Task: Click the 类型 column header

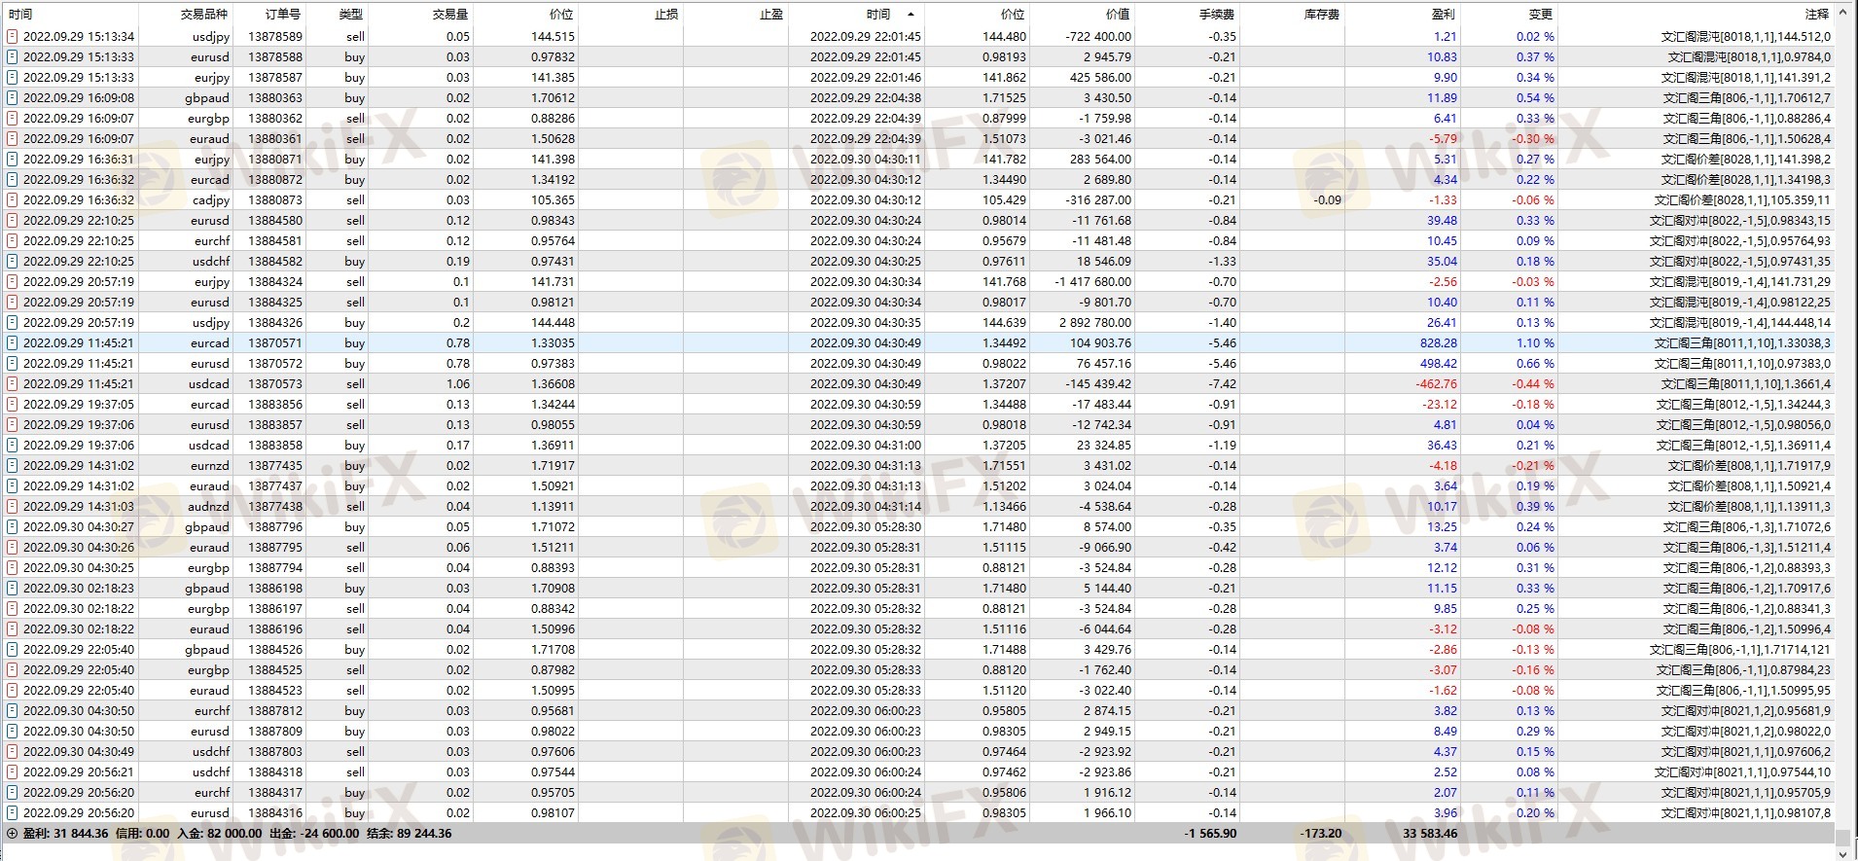Action: click(350, 14)
